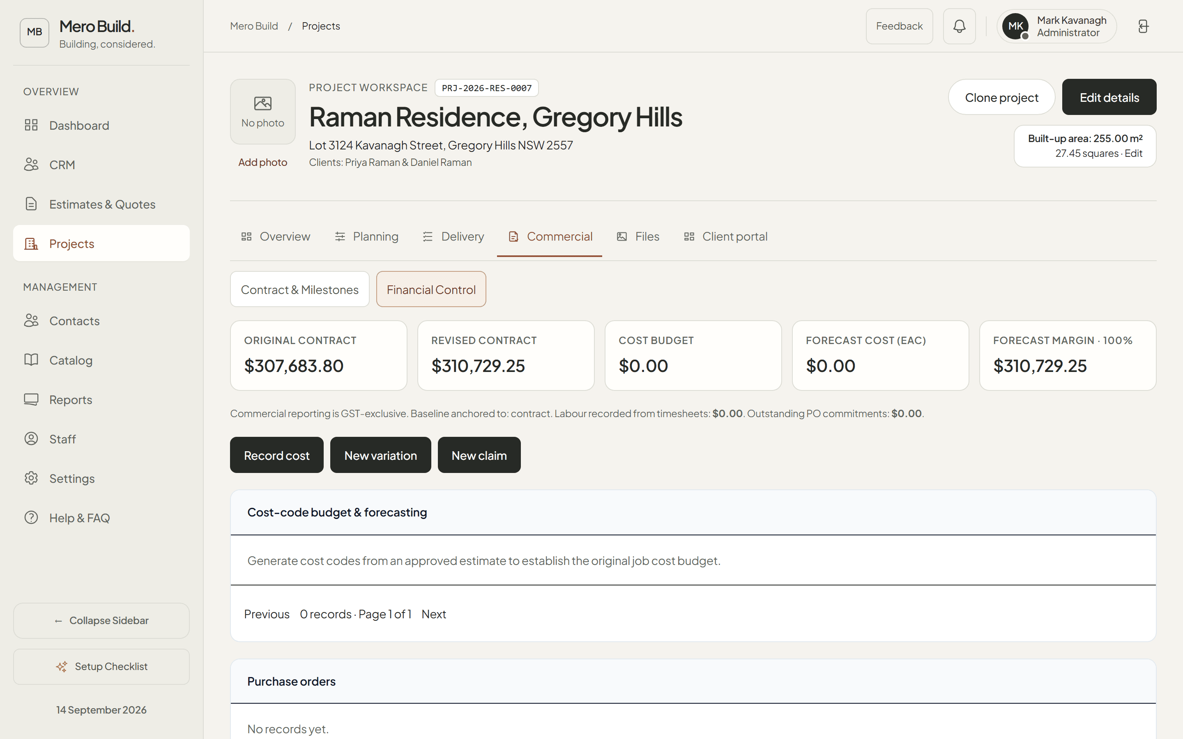
Task: Select the Commercial tab
Action: coord(550,236)
